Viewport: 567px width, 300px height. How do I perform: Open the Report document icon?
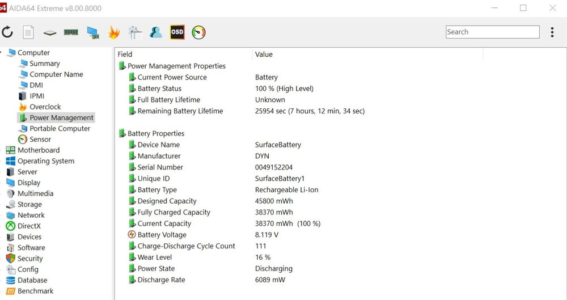coord(28,32)
